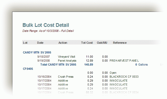Viewport: 167px width, 99px height.
Task: Click the Action column header
Action: tap(63, 43)
